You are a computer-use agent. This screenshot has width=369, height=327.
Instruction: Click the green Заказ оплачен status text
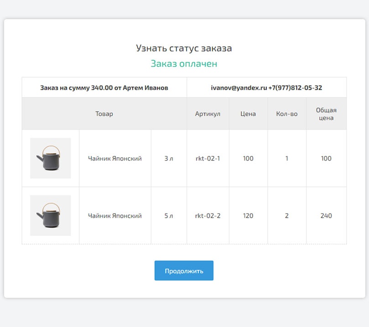pyautogui.click(x=184, y=64)
